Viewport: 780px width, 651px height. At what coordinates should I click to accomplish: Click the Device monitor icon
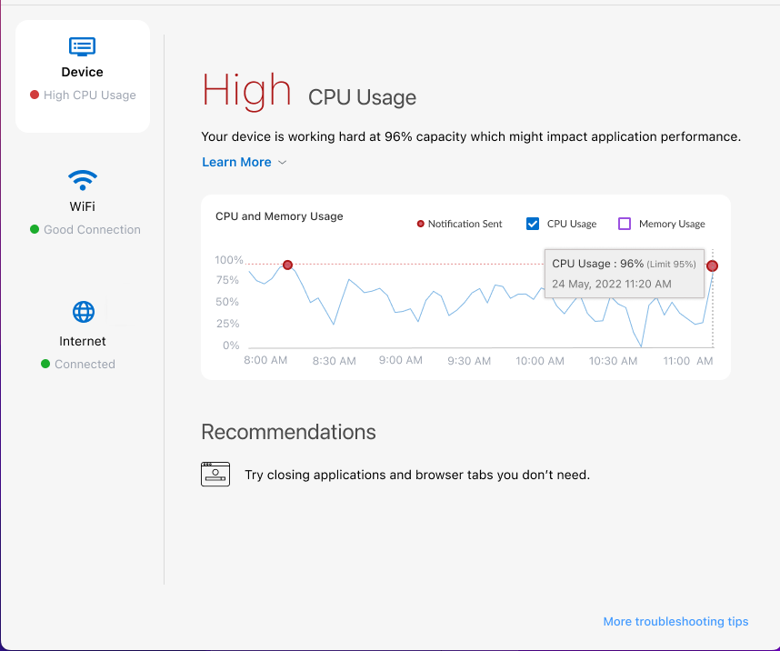tap(83, 46)
